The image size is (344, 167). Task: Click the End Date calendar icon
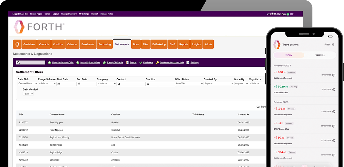(79, 84)
